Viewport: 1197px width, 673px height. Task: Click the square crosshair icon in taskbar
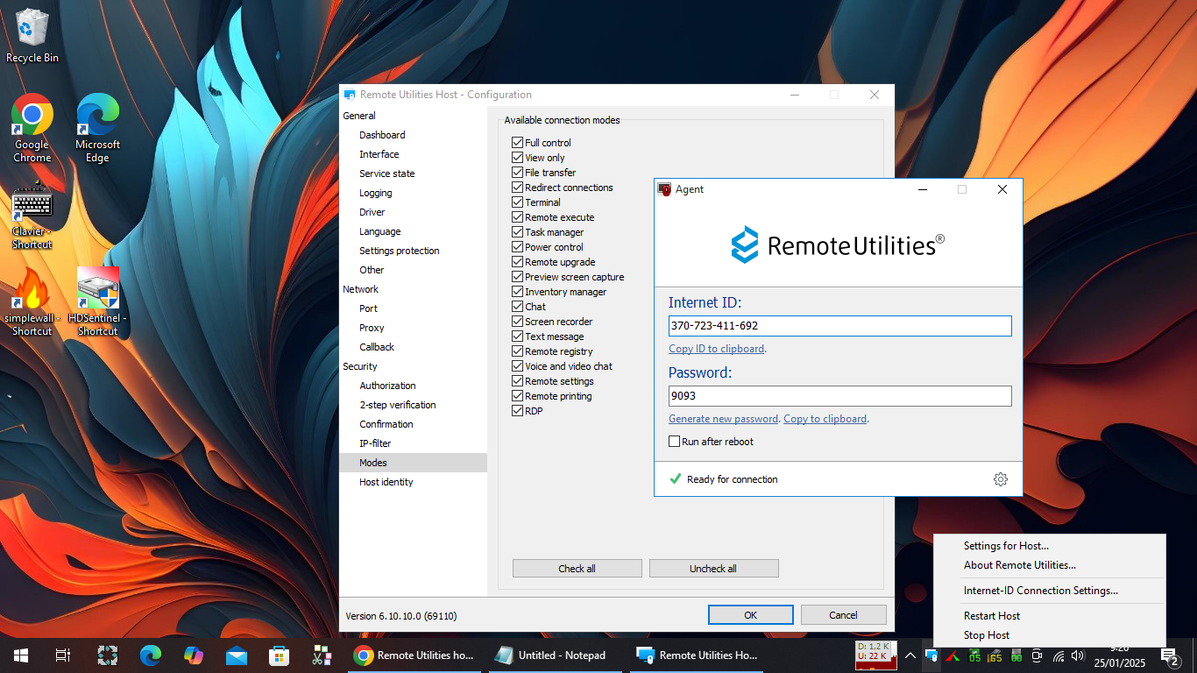coord(108,655)
